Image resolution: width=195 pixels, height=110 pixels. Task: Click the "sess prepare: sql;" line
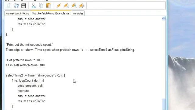(x=30, y=86)
